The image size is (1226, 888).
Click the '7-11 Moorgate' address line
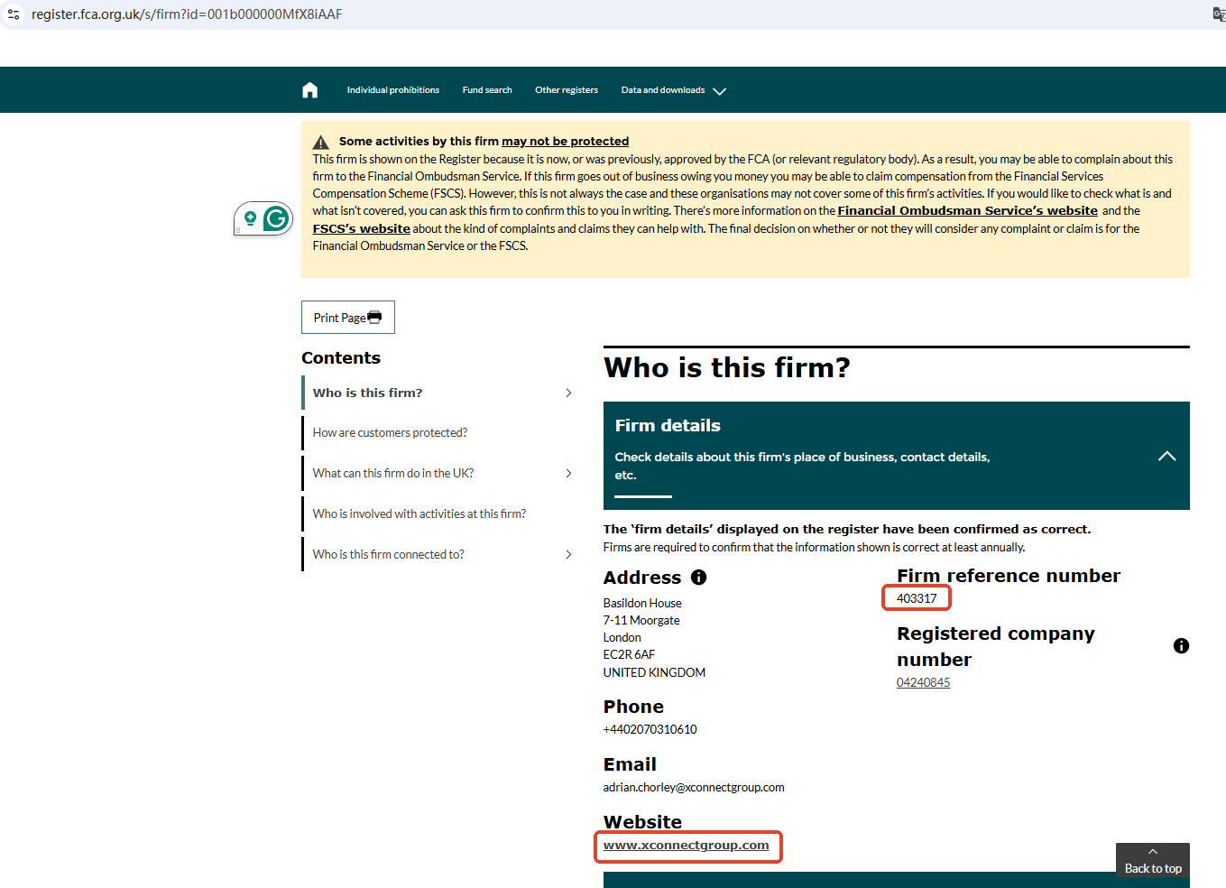pyautogui.click(x=641, y=620)
